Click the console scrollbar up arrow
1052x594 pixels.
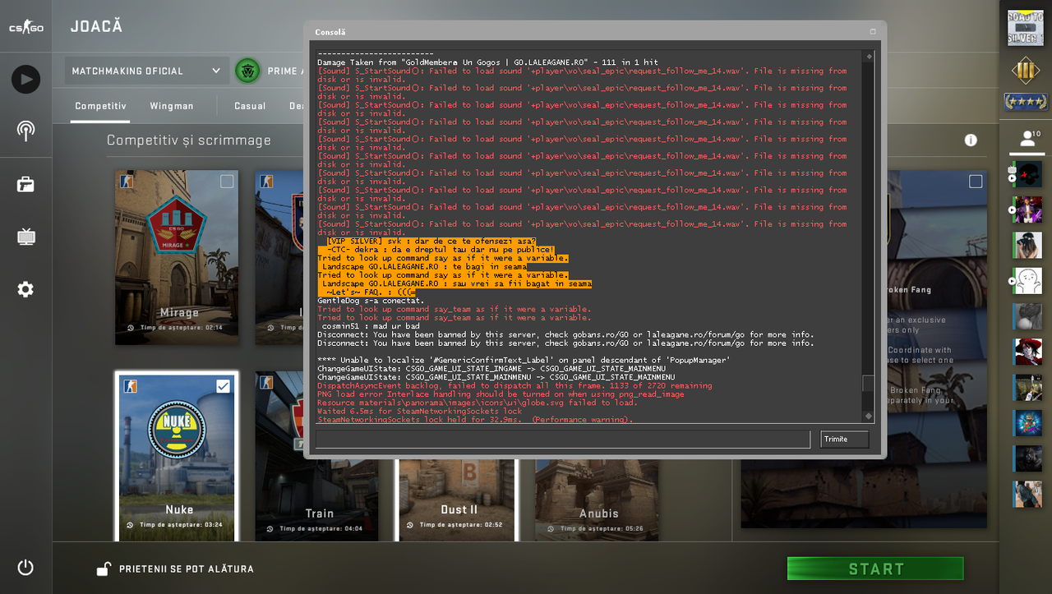(x=868, y=57)
